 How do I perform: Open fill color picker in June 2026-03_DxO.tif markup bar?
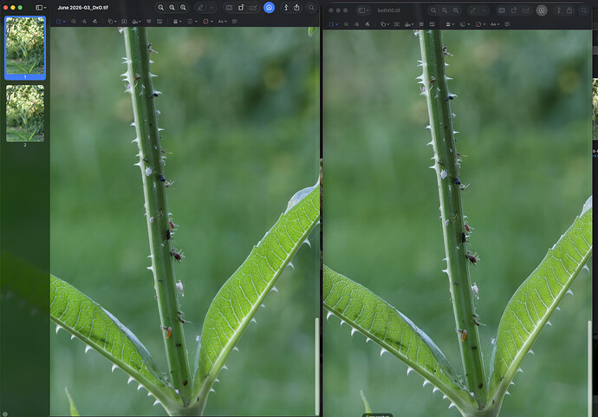(208, 22)
